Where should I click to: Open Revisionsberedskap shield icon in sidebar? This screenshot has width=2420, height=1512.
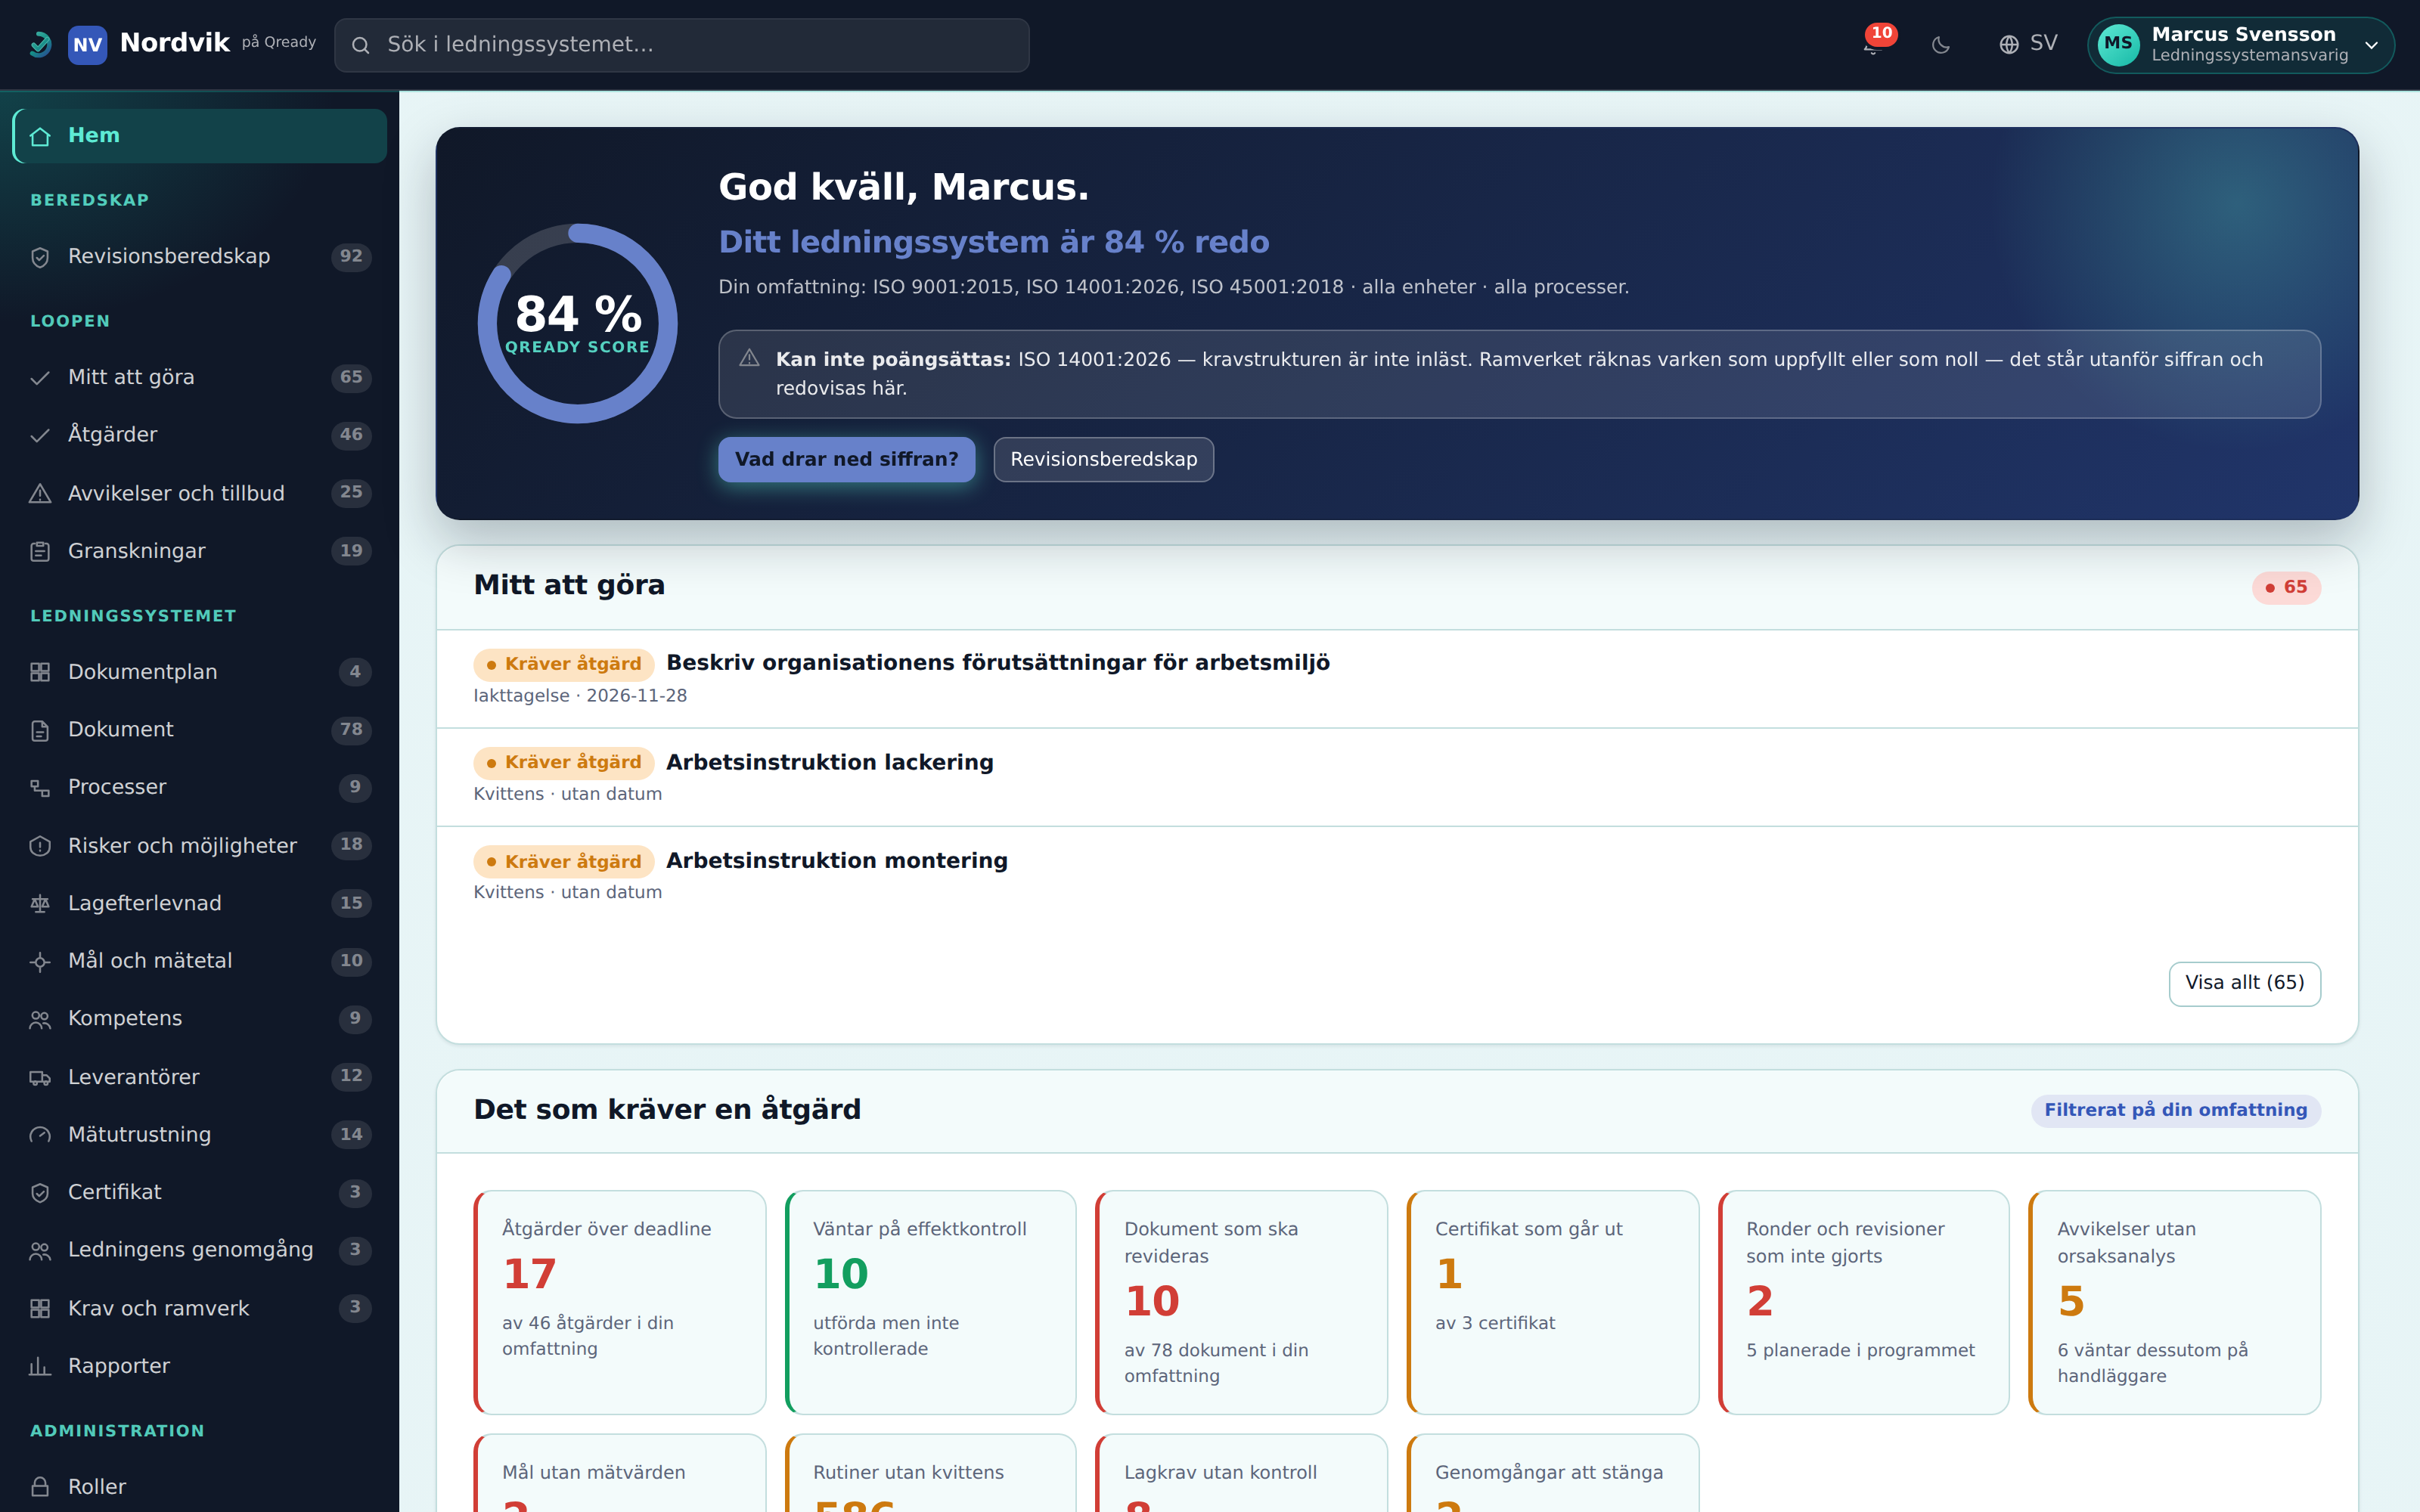pos(40,257)
